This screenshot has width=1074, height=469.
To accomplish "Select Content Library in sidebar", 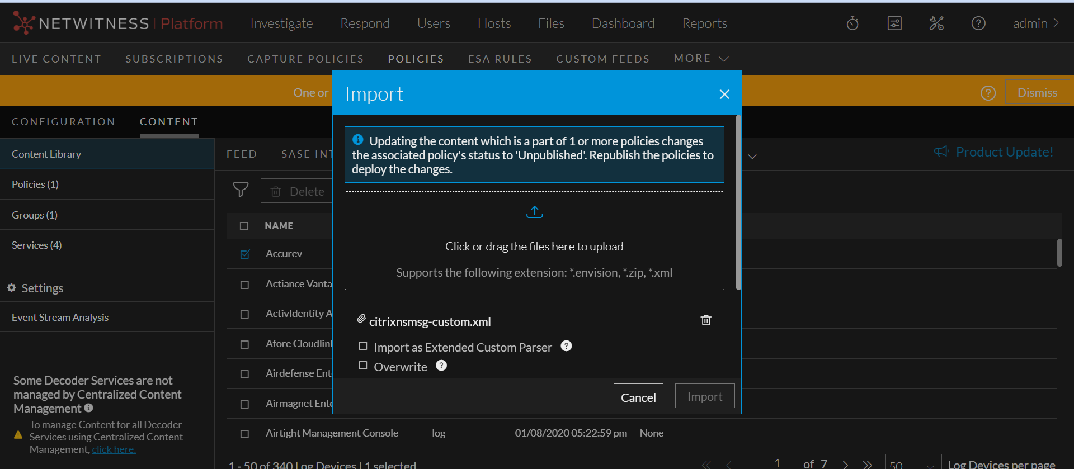I will click(107, 154).
